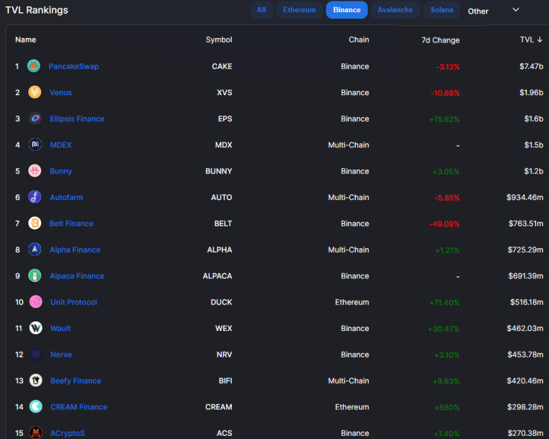This screenshot has width=549, height=439.
Task: Click the Ethereum chain cell in CREAM row
Action: tap(352, 407)
